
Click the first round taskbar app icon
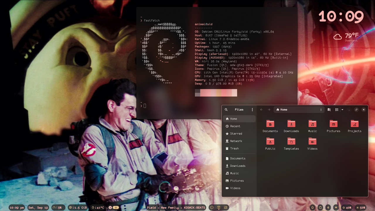212,207
